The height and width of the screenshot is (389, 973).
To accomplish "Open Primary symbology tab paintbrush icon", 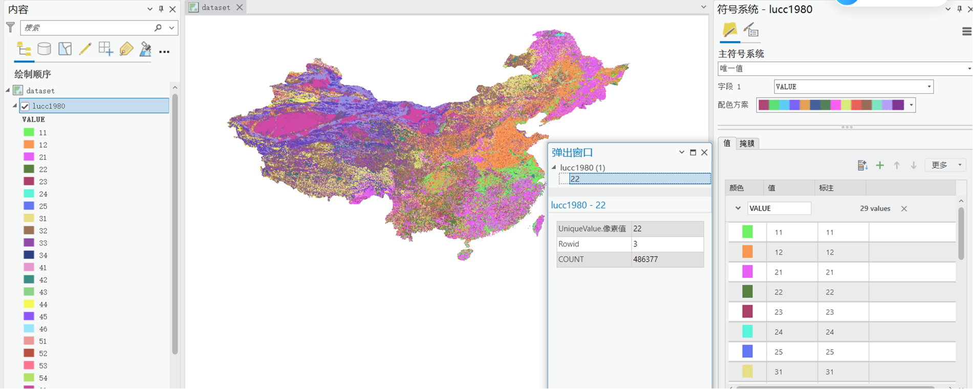I will tap(730, 30).
